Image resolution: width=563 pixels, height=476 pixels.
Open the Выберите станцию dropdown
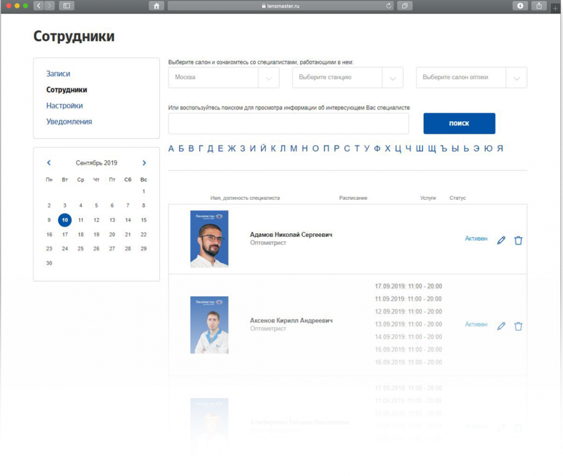click(348, 78)
